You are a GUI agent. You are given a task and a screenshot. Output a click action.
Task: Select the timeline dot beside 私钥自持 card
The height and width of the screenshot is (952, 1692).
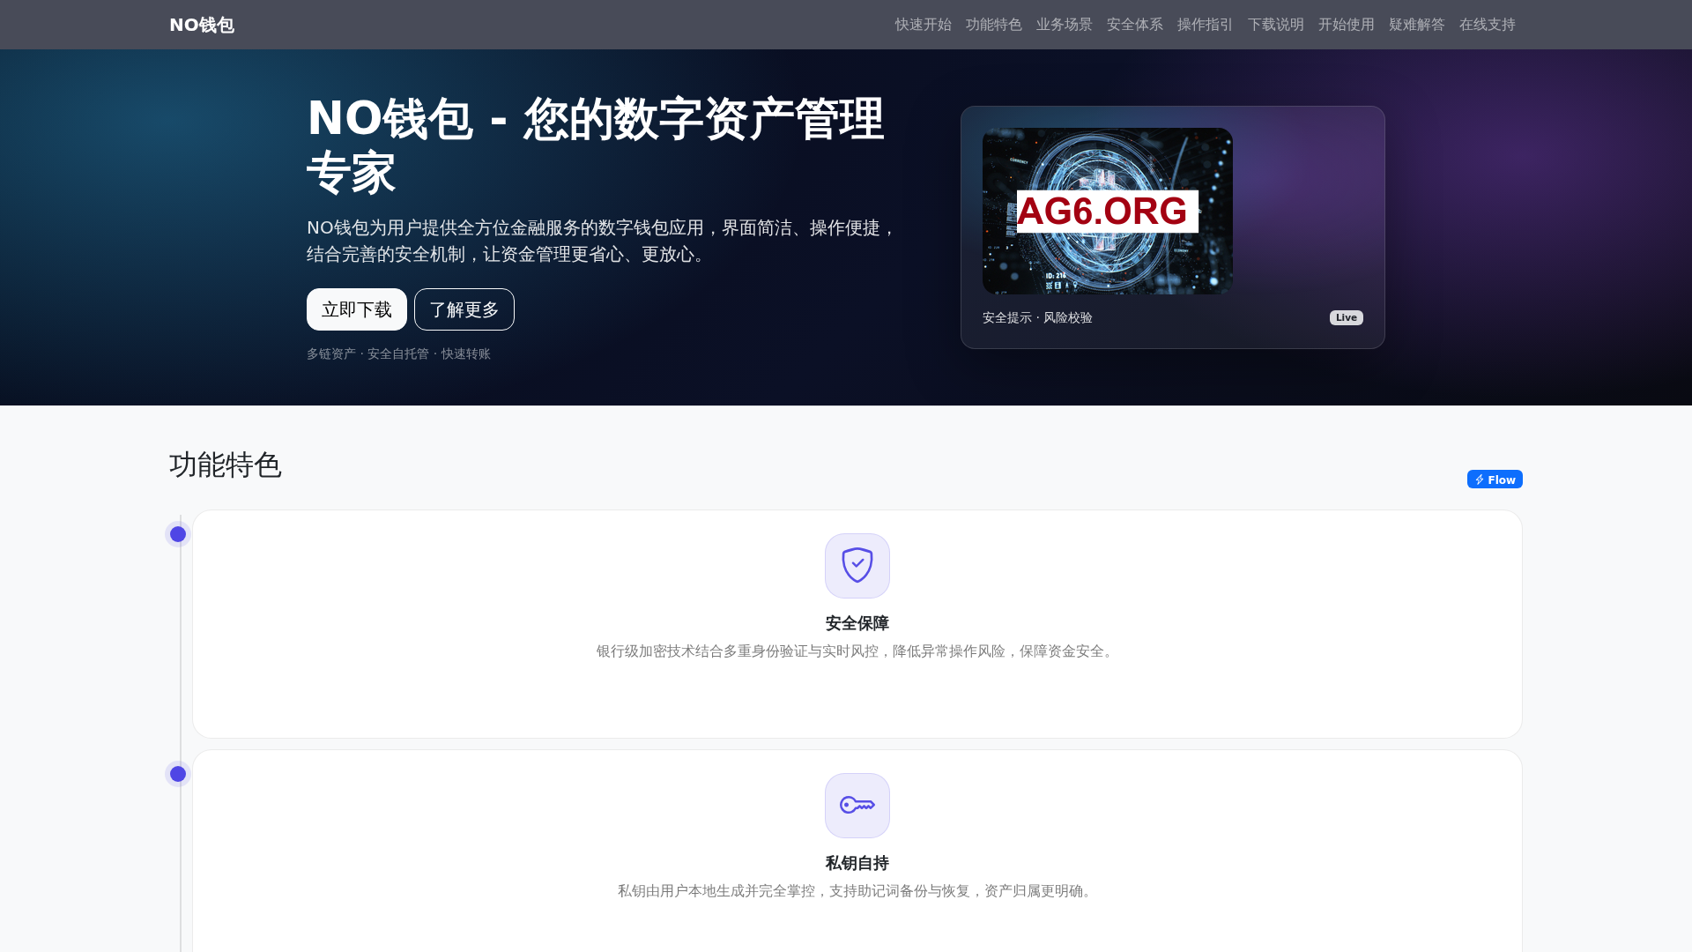pyautogui.click(x=178, y=774)
